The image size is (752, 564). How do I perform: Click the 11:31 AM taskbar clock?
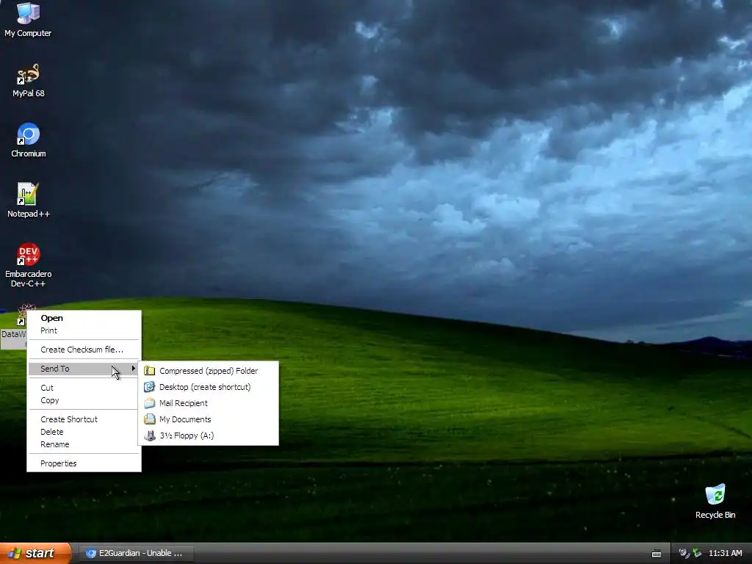pyautogui.click(x=725, y=554)
